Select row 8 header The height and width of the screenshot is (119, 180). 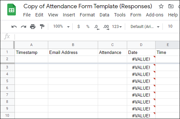(x=7, y=102)
